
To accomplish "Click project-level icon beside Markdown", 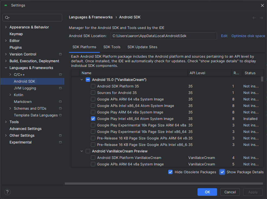I will point(60,102).
